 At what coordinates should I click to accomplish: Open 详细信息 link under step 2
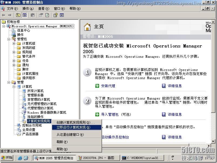coord(175,114)
